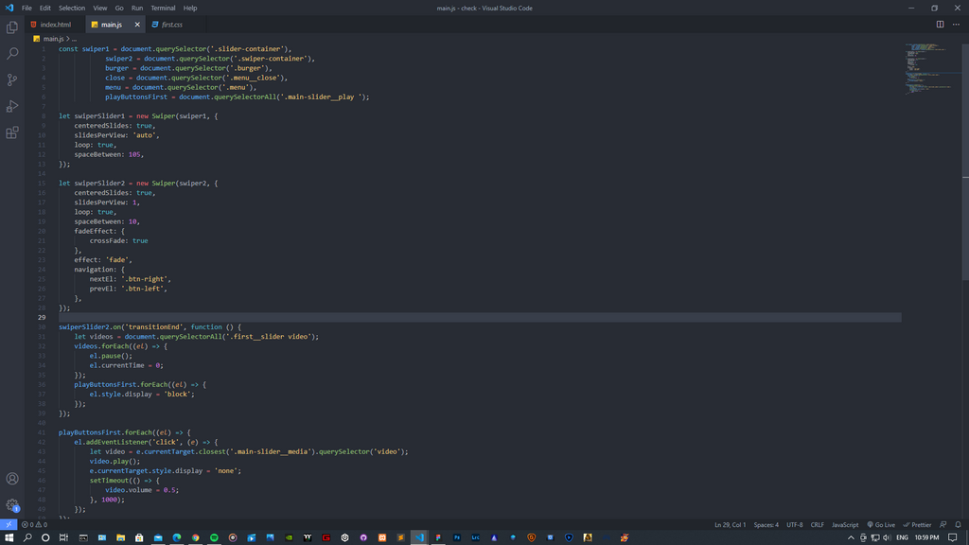969x545 pixels.
Task: Open the Edit menu
Action: [45, 8]
